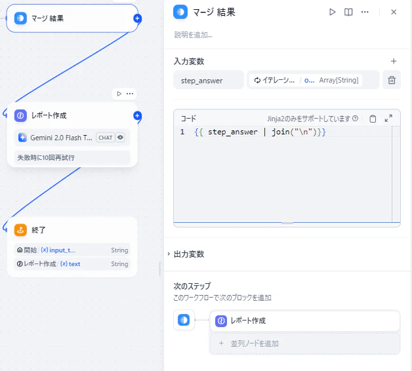Open the help book icon in panel header
412x371 pixels.
[x=348, y=12]
